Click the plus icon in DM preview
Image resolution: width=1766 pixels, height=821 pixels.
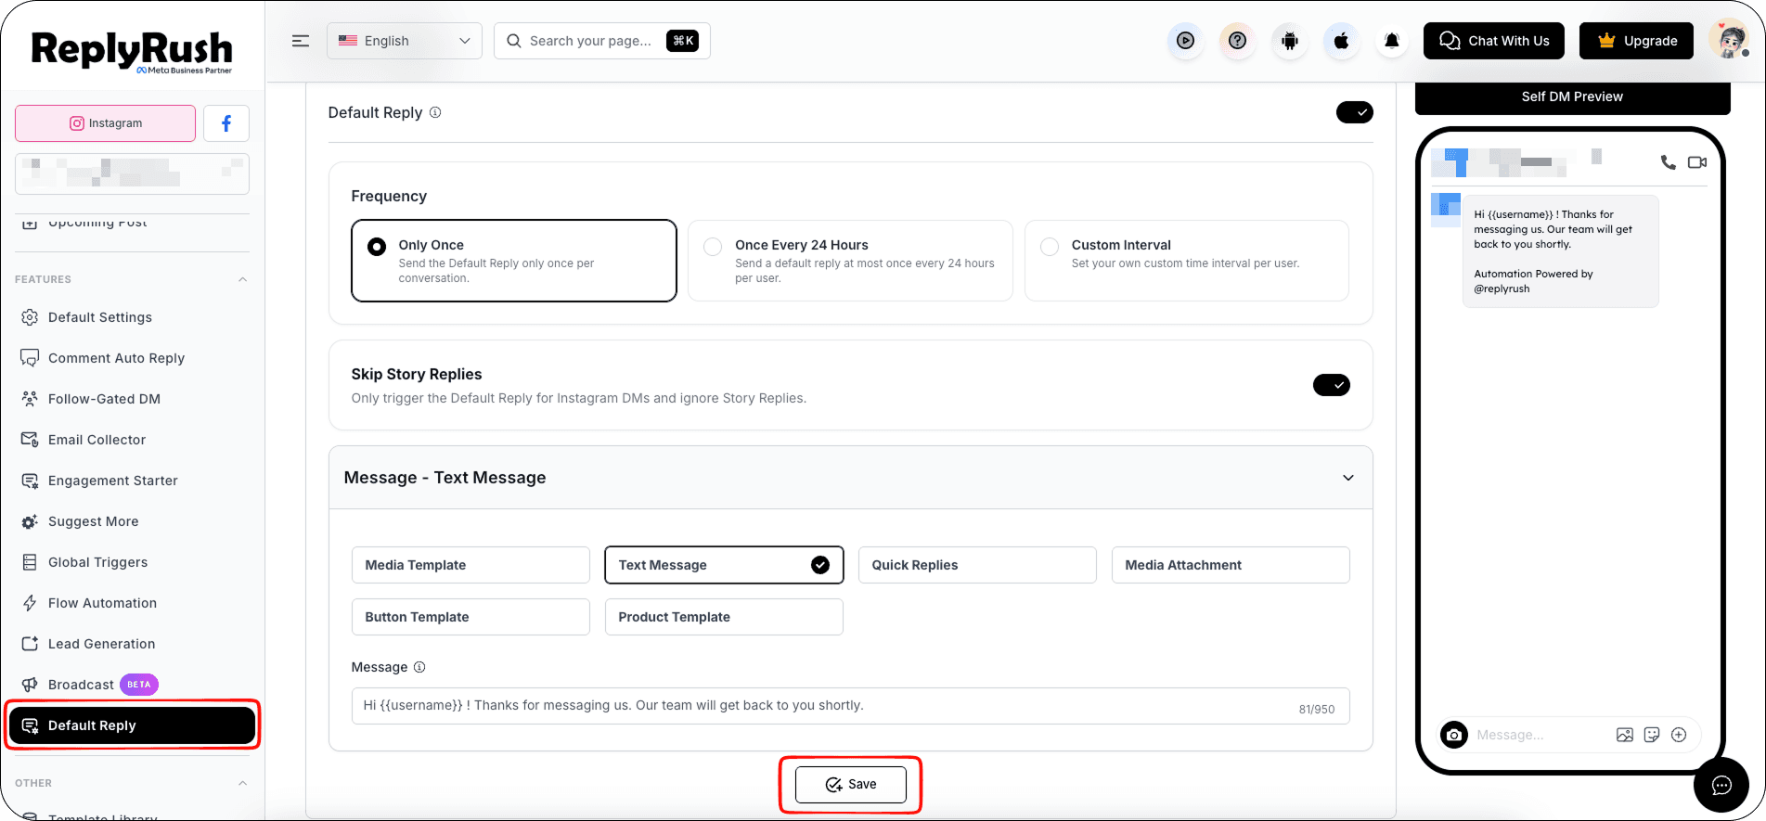click(1679, 735)
